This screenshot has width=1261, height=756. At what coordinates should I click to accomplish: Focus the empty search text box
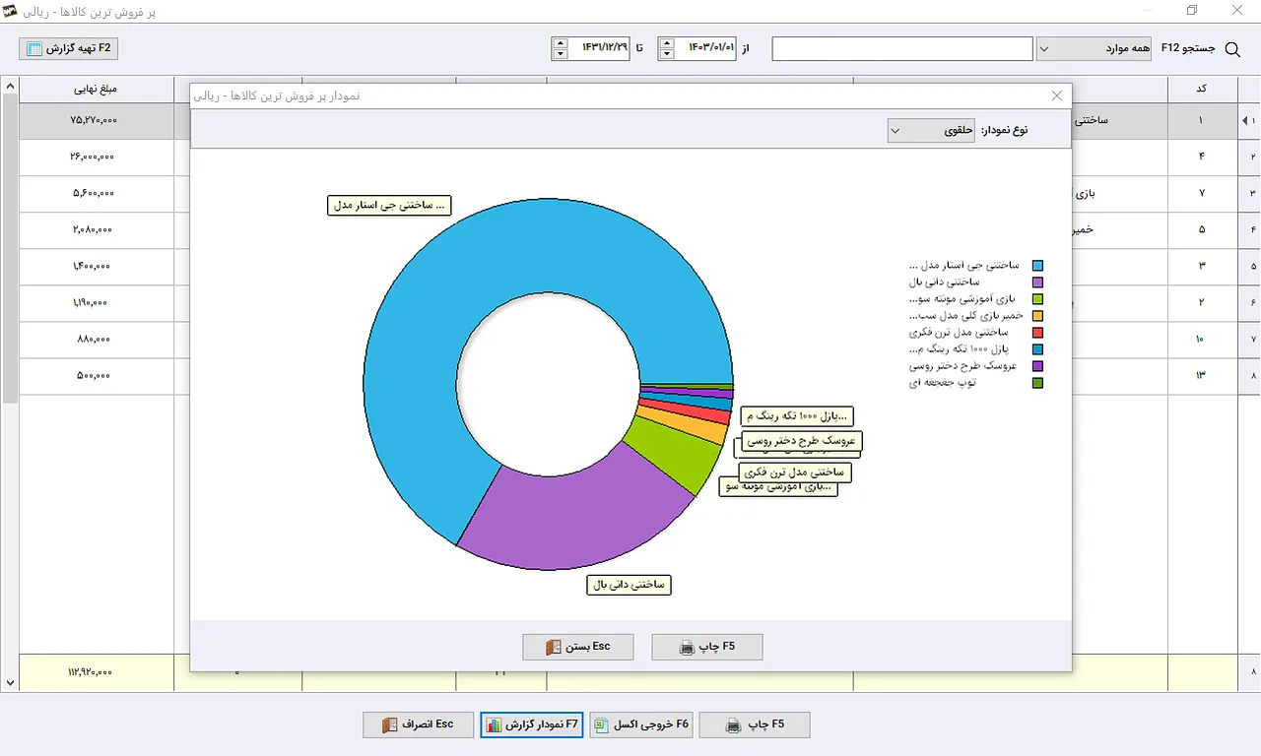pyautogui.click(x=902, y=48)
